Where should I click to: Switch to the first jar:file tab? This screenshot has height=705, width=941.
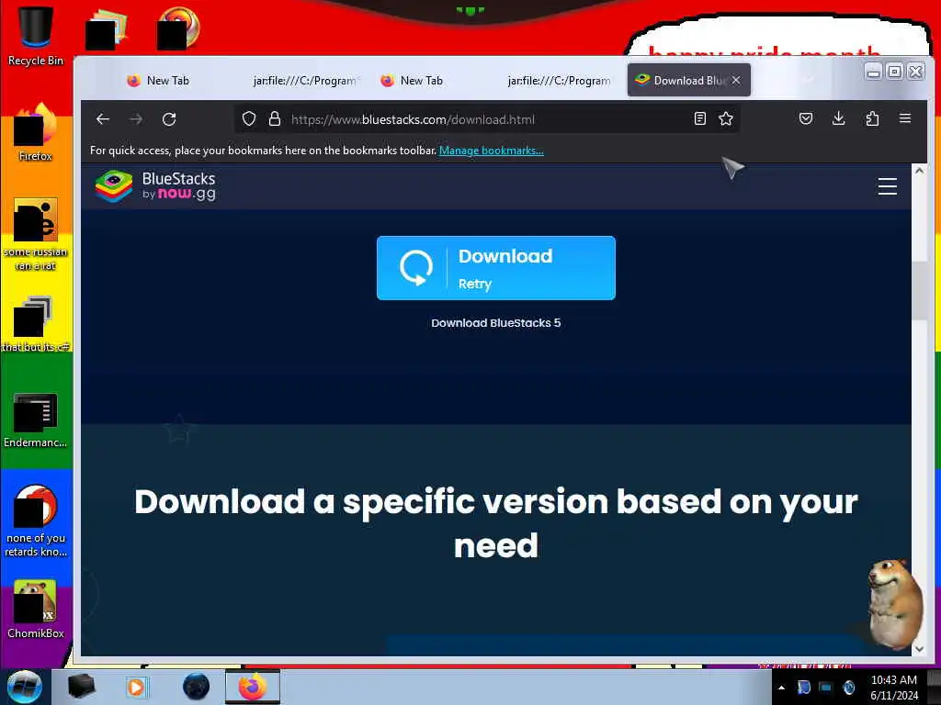[305, 81]
